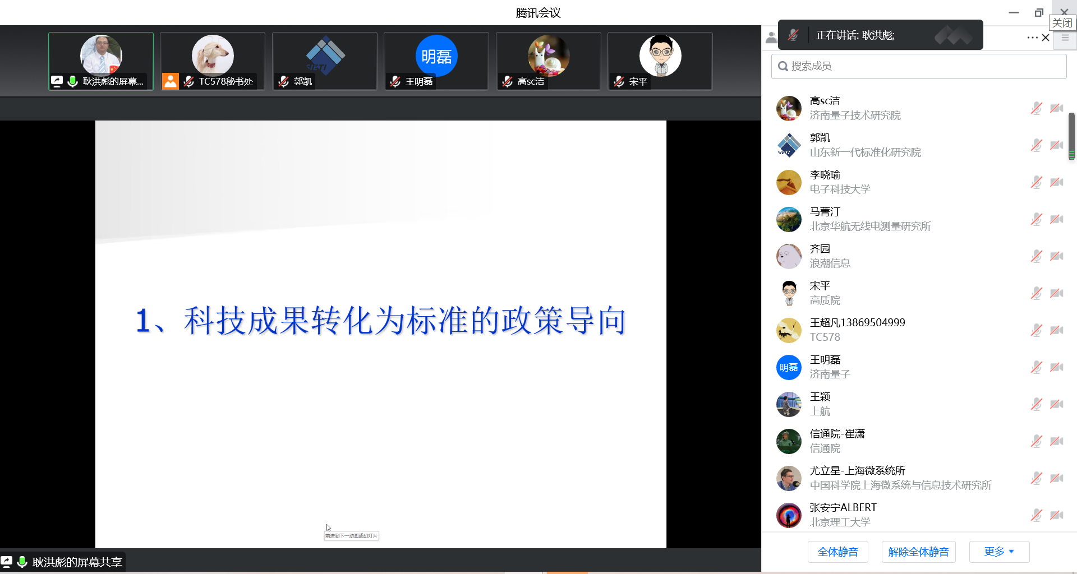Click the 正在讲话: 耿洪彪 banner text
This screenshot has width=1077, height=574.
pyautogui.click(x=855, y=35)
